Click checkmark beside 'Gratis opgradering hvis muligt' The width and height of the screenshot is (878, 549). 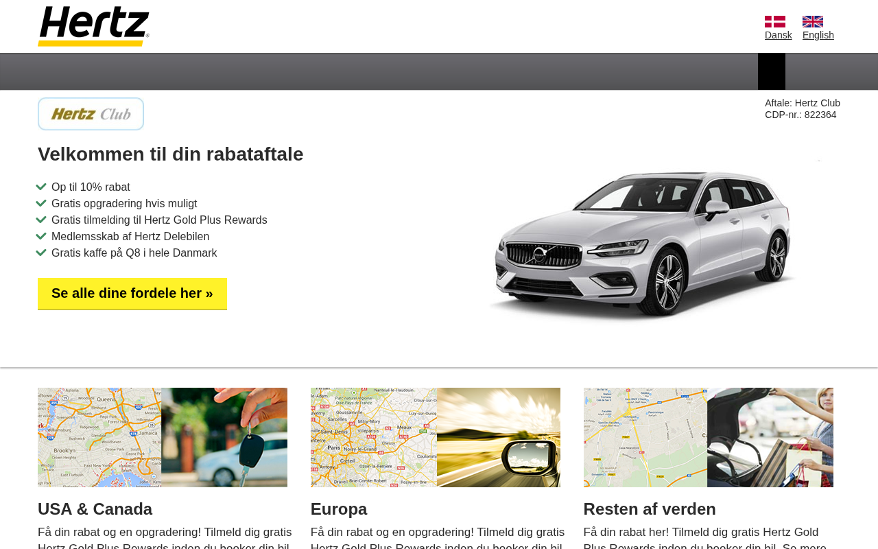pos(41,203)
